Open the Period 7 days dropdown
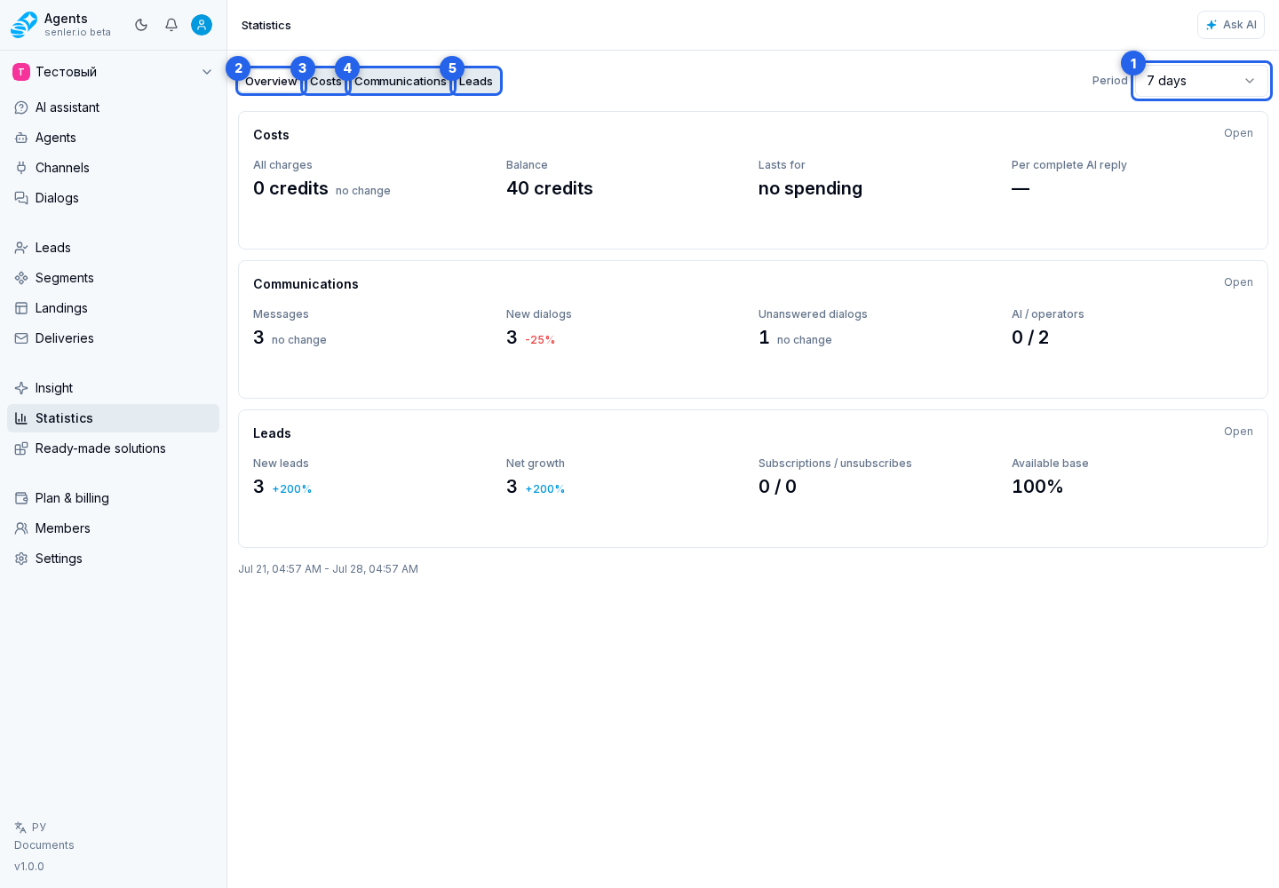The height and width of the screenshot is (888, 1279). 1202,81
